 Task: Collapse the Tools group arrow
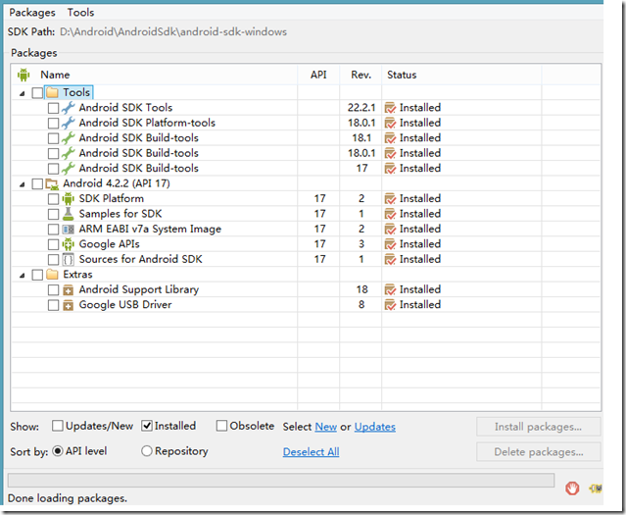coord(23,93)
